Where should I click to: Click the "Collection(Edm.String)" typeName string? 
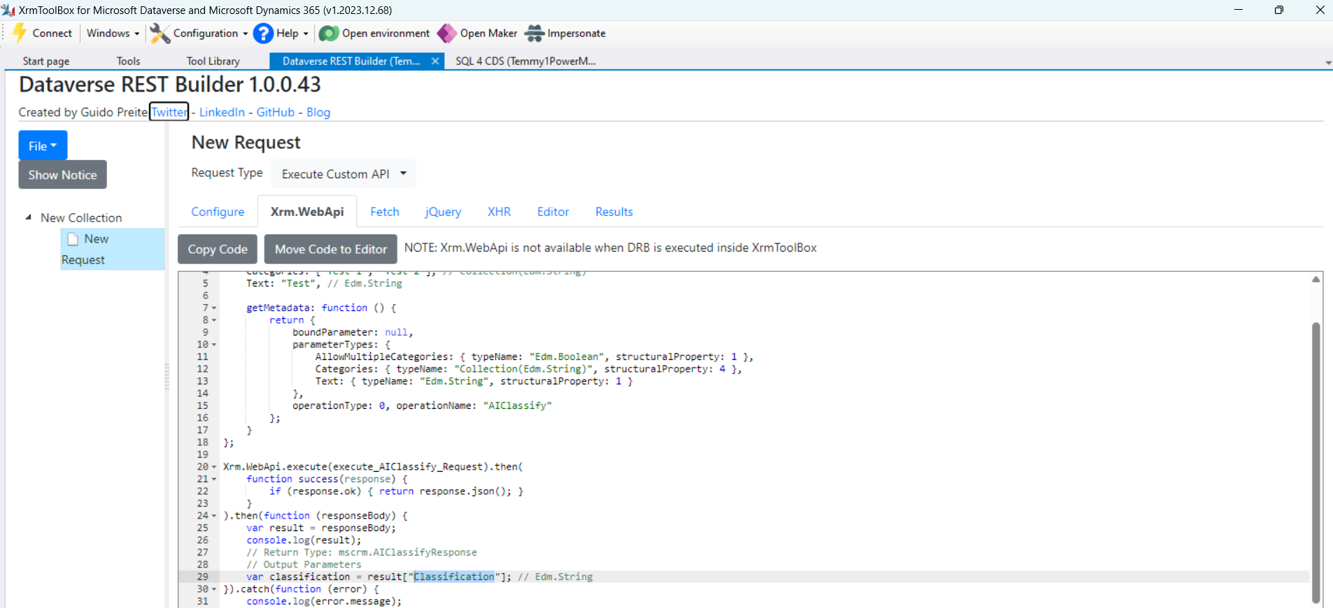coord(523,369)
